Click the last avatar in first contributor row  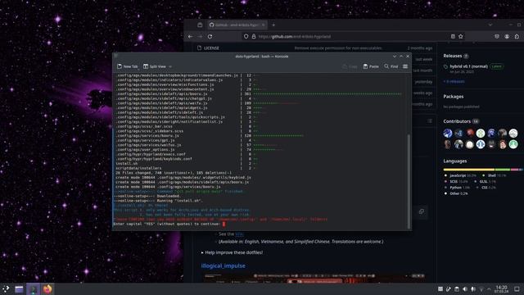[x=513, y=133]
